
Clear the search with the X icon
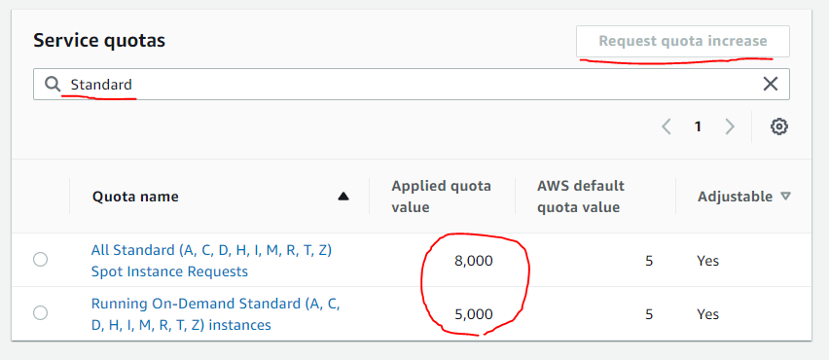[x=771, y=84]
